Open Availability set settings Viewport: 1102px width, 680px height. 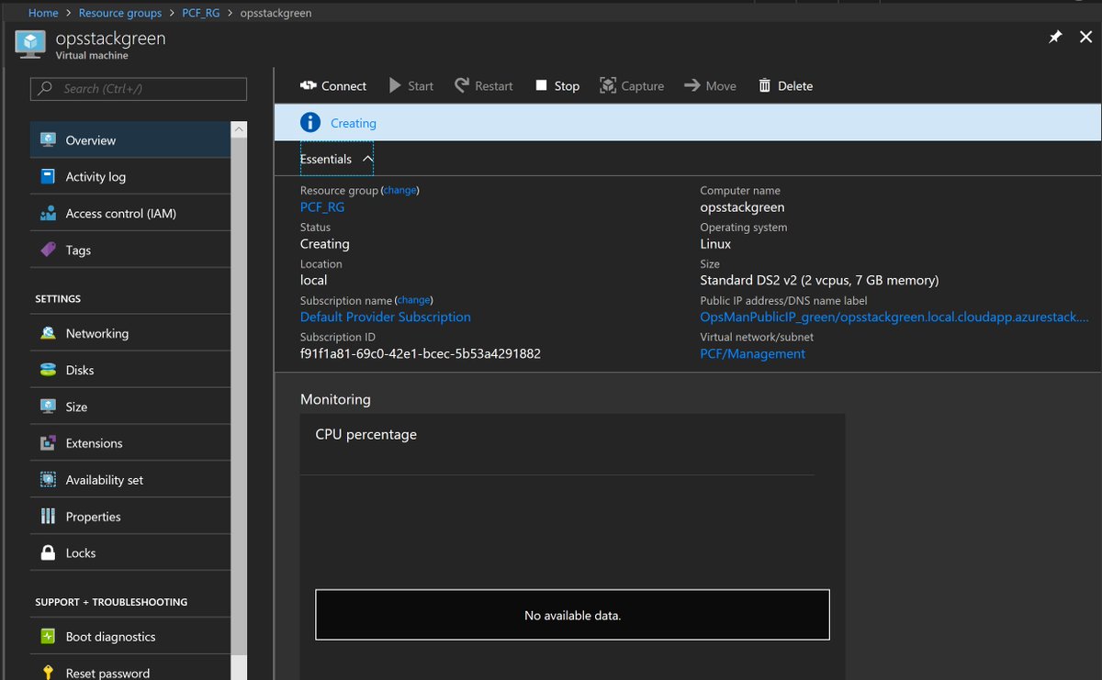coord(130,480)
